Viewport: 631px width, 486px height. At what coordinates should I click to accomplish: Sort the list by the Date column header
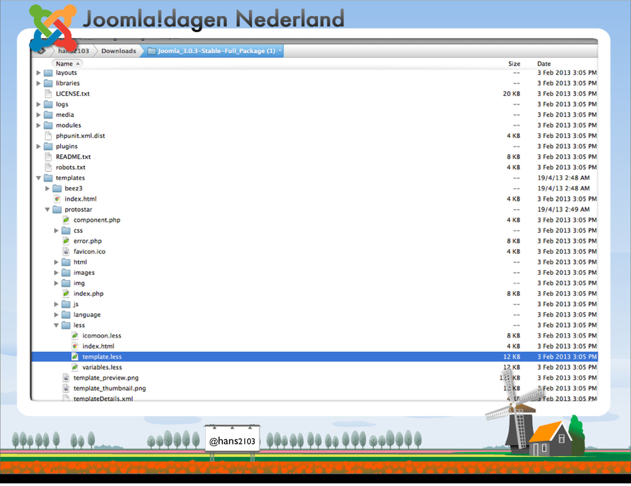[x=544, y=64]
